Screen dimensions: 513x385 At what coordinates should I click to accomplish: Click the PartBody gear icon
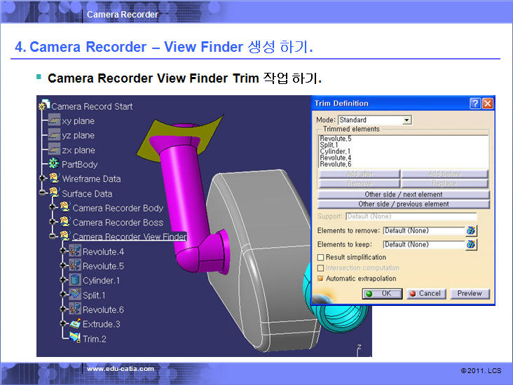(x=54, y=164)
